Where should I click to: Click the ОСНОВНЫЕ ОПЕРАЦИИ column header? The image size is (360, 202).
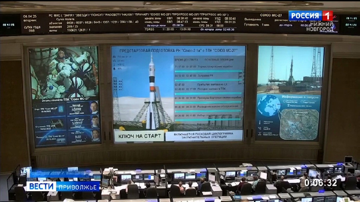coord(219,60)
